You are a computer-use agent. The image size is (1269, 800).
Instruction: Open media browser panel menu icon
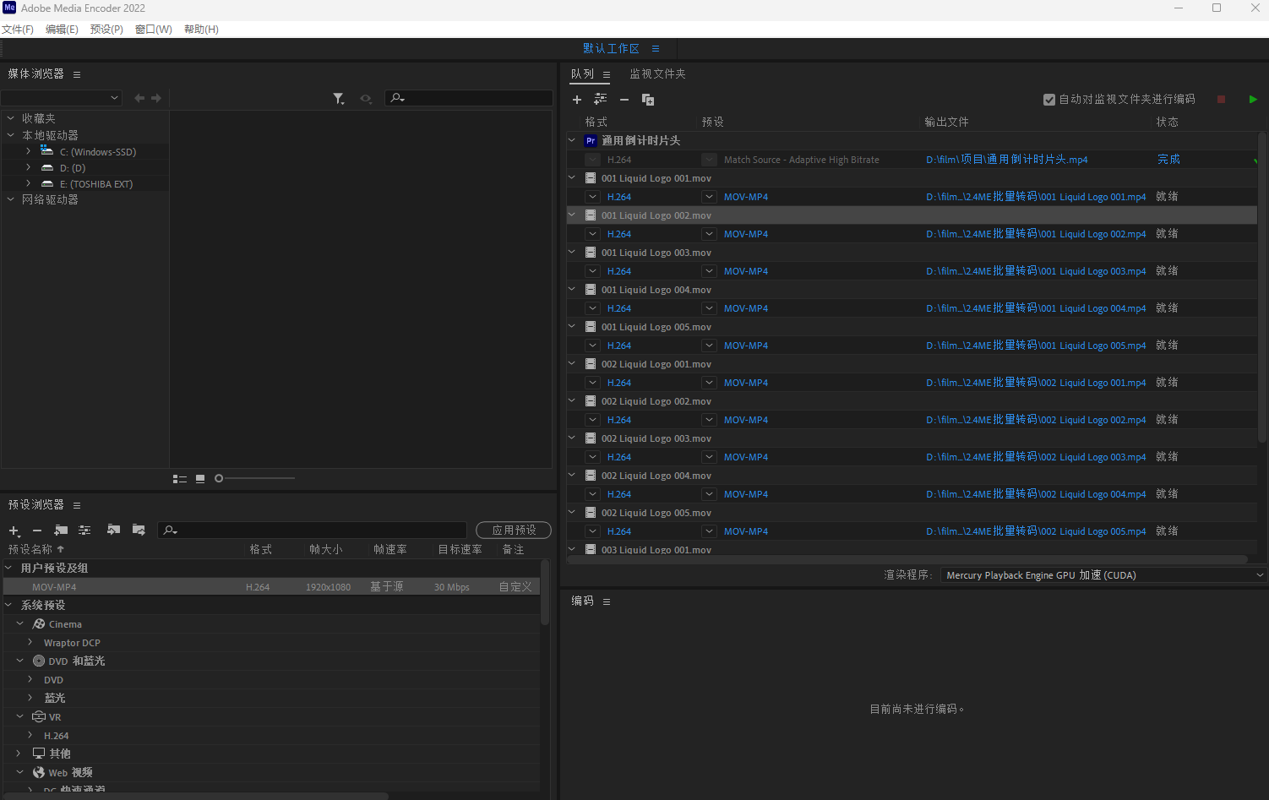click(x=77, y=74)
